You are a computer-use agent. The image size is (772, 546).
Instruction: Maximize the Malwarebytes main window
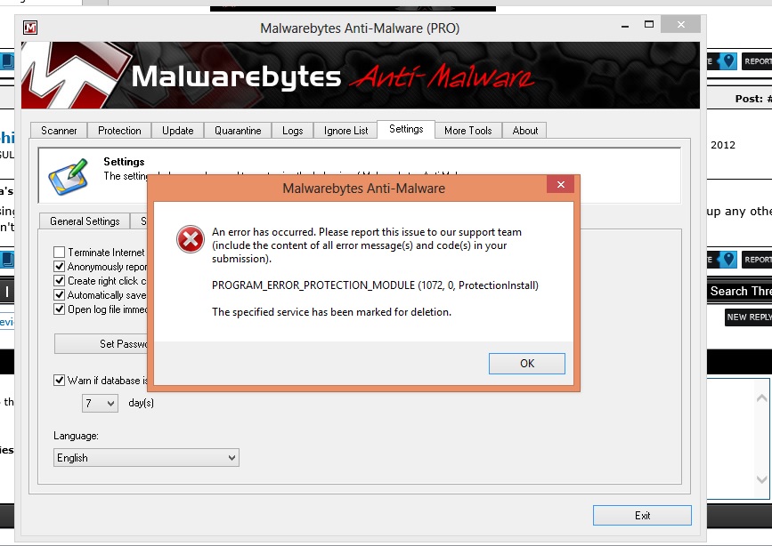pos(649,24)
